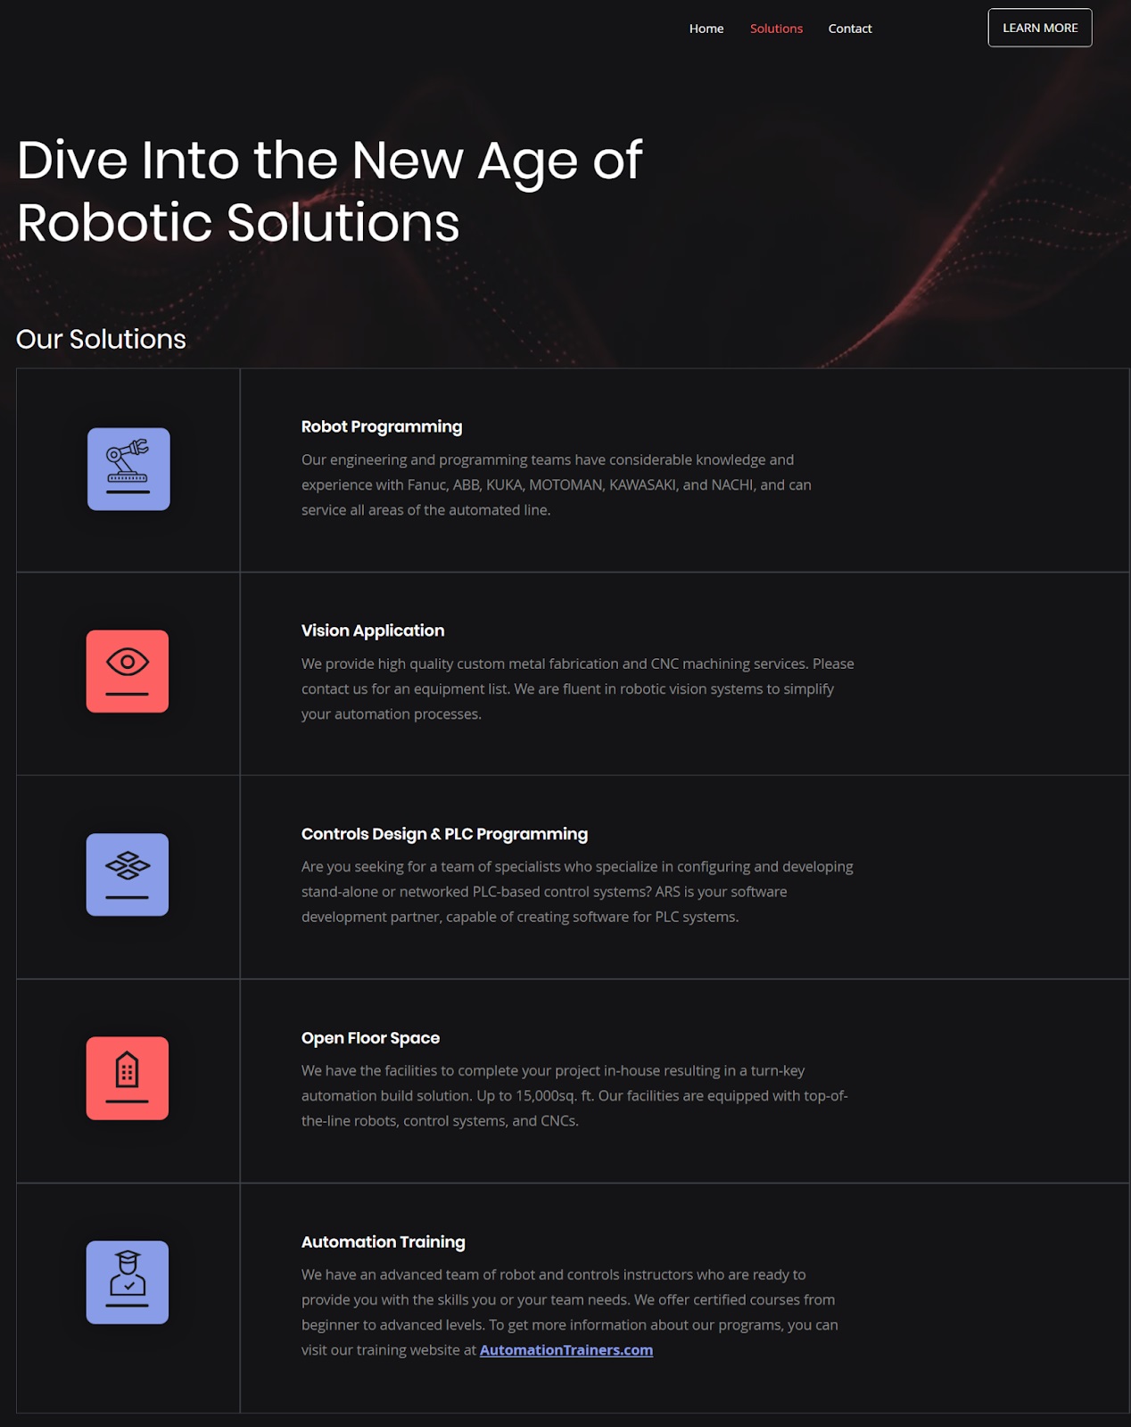1131x1427 pixels.
Task: Select the red building icon for Open Floor Space
Action: click(127, 1077)
